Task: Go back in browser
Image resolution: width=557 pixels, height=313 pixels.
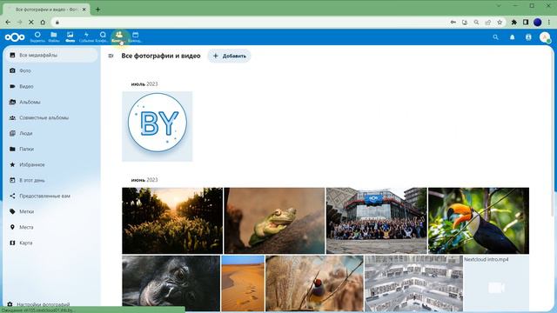Action: click(x=8, y=22)
